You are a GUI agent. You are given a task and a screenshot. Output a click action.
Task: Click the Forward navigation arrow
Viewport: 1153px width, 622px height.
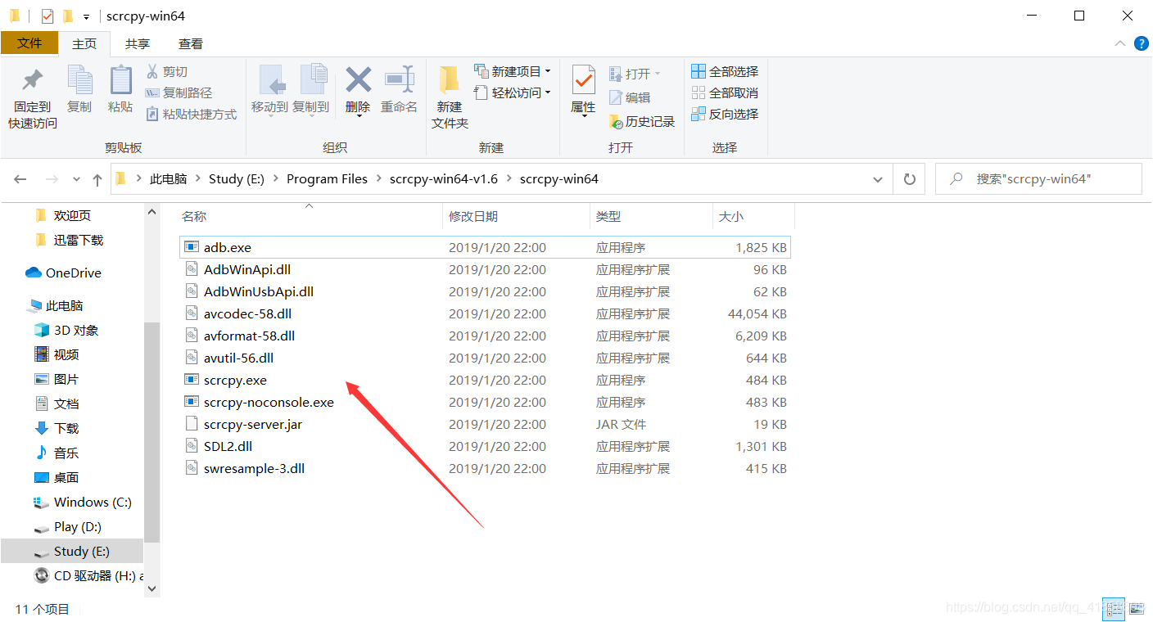click(51, 179)
